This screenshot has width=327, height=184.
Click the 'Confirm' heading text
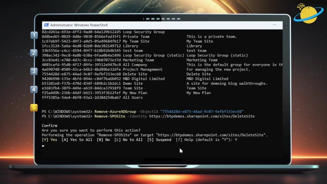[50, 125]
